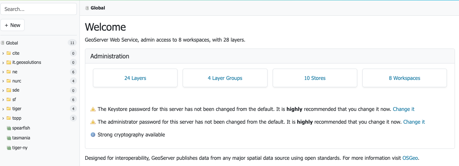This screenshot has width=459, height=166.
Task: Click the it.geosolutions folder icon
Action: 8,62
